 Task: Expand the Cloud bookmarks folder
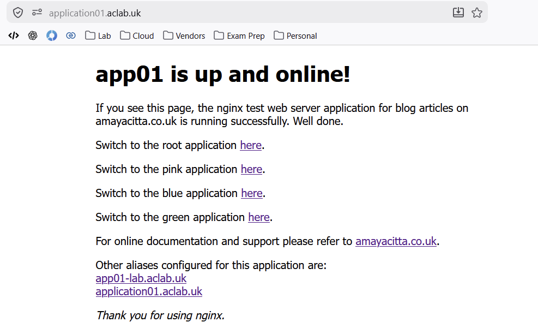[137, 35]
